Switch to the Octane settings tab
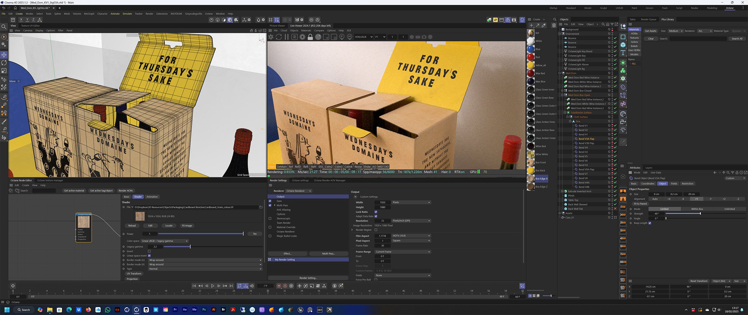The width and height of the screenshot is (748, 315). (300, 181)
